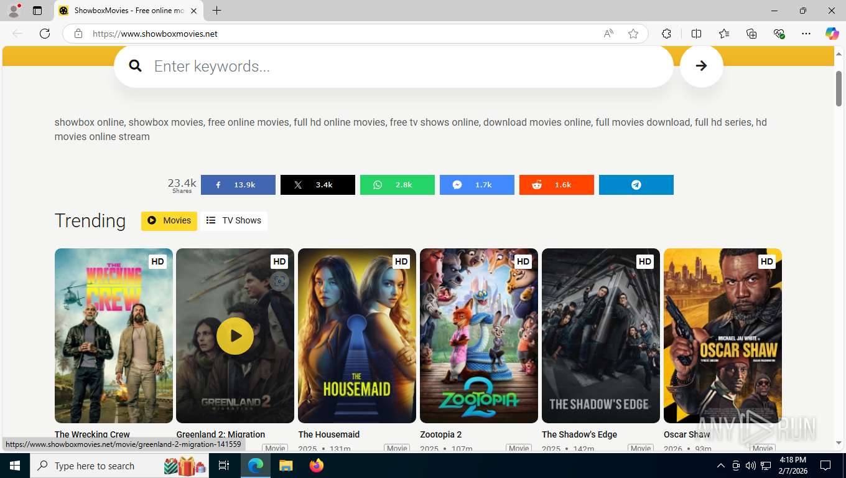Open The Shadow's Edge title link
The width and height of the screenshot is (846, 478).
580,434
